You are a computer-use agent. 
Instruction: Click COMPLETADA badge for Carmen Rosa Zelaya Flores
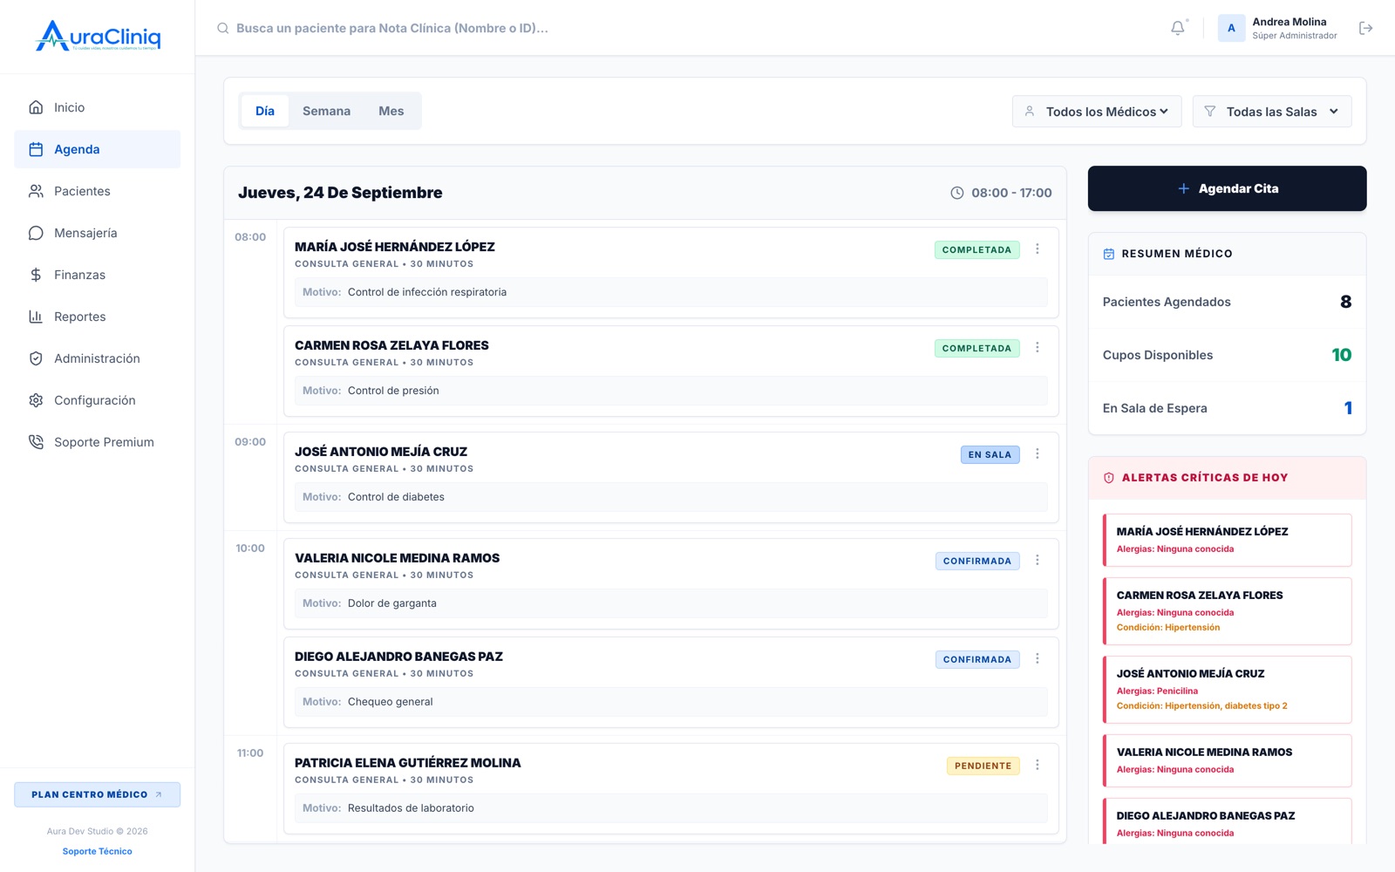click(976, 348)
